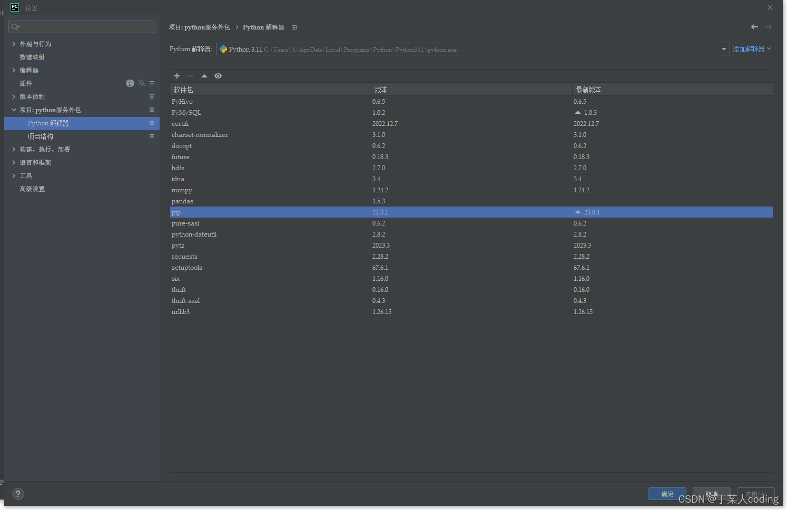Click the upgrade arrow beside PyMySQL 1.0.3
The height and width of the screenshot is (510, 787).
click(x=578, y=112)
